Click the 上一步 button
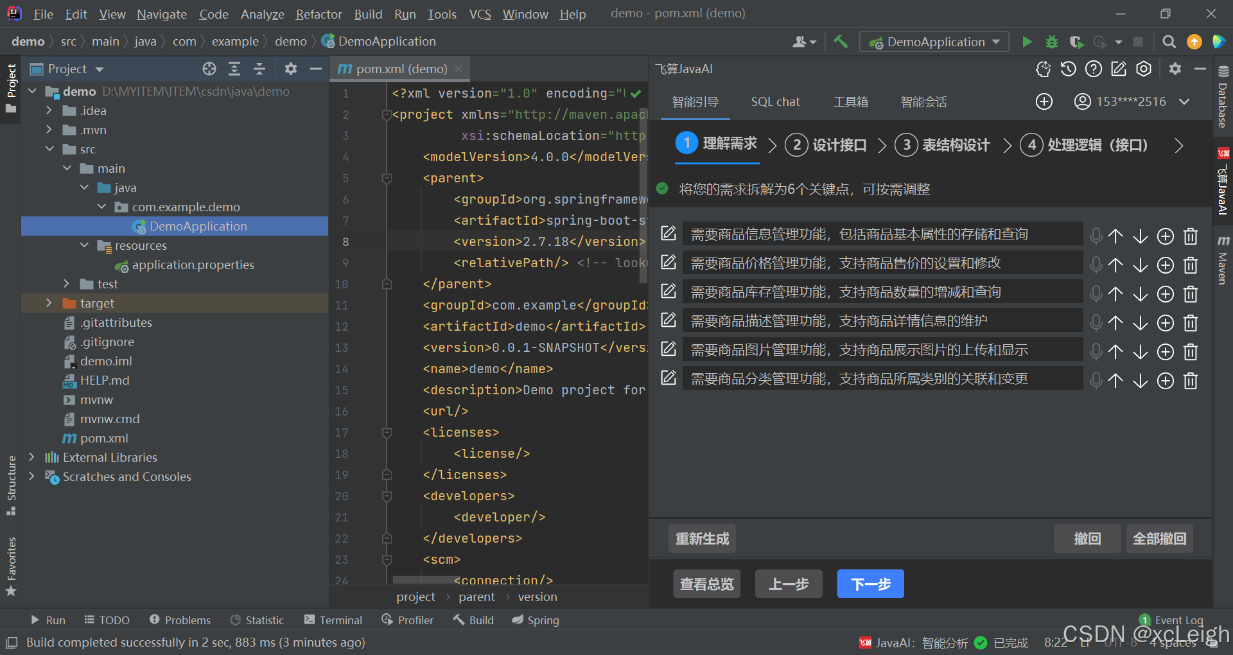 (789, 584)
